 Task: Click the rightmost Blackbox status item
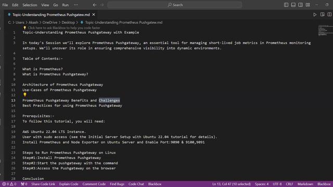pos(324,184)
